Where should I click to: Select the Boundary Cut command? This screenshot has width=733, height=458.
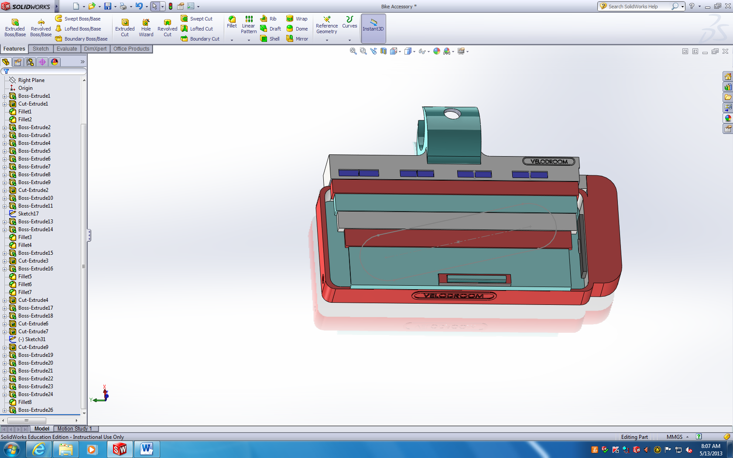point(200,39)
